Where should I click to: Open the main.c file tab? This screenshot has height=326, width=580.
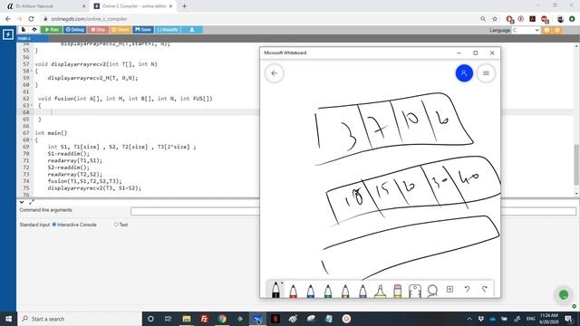[33, 38]
